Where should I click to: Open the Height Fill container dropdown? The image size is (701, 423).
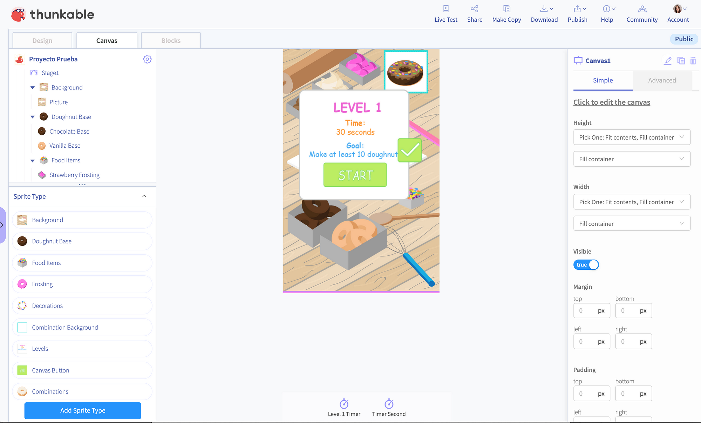632,159
